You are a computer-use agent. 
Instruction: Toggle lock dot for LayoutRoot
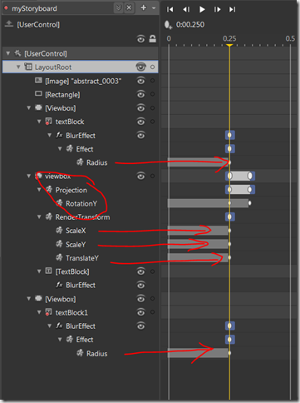[152, 67]
